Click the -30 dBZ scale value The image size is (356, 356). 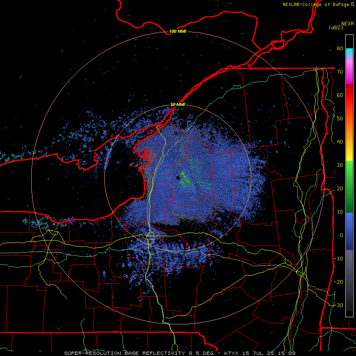point(338,305)
